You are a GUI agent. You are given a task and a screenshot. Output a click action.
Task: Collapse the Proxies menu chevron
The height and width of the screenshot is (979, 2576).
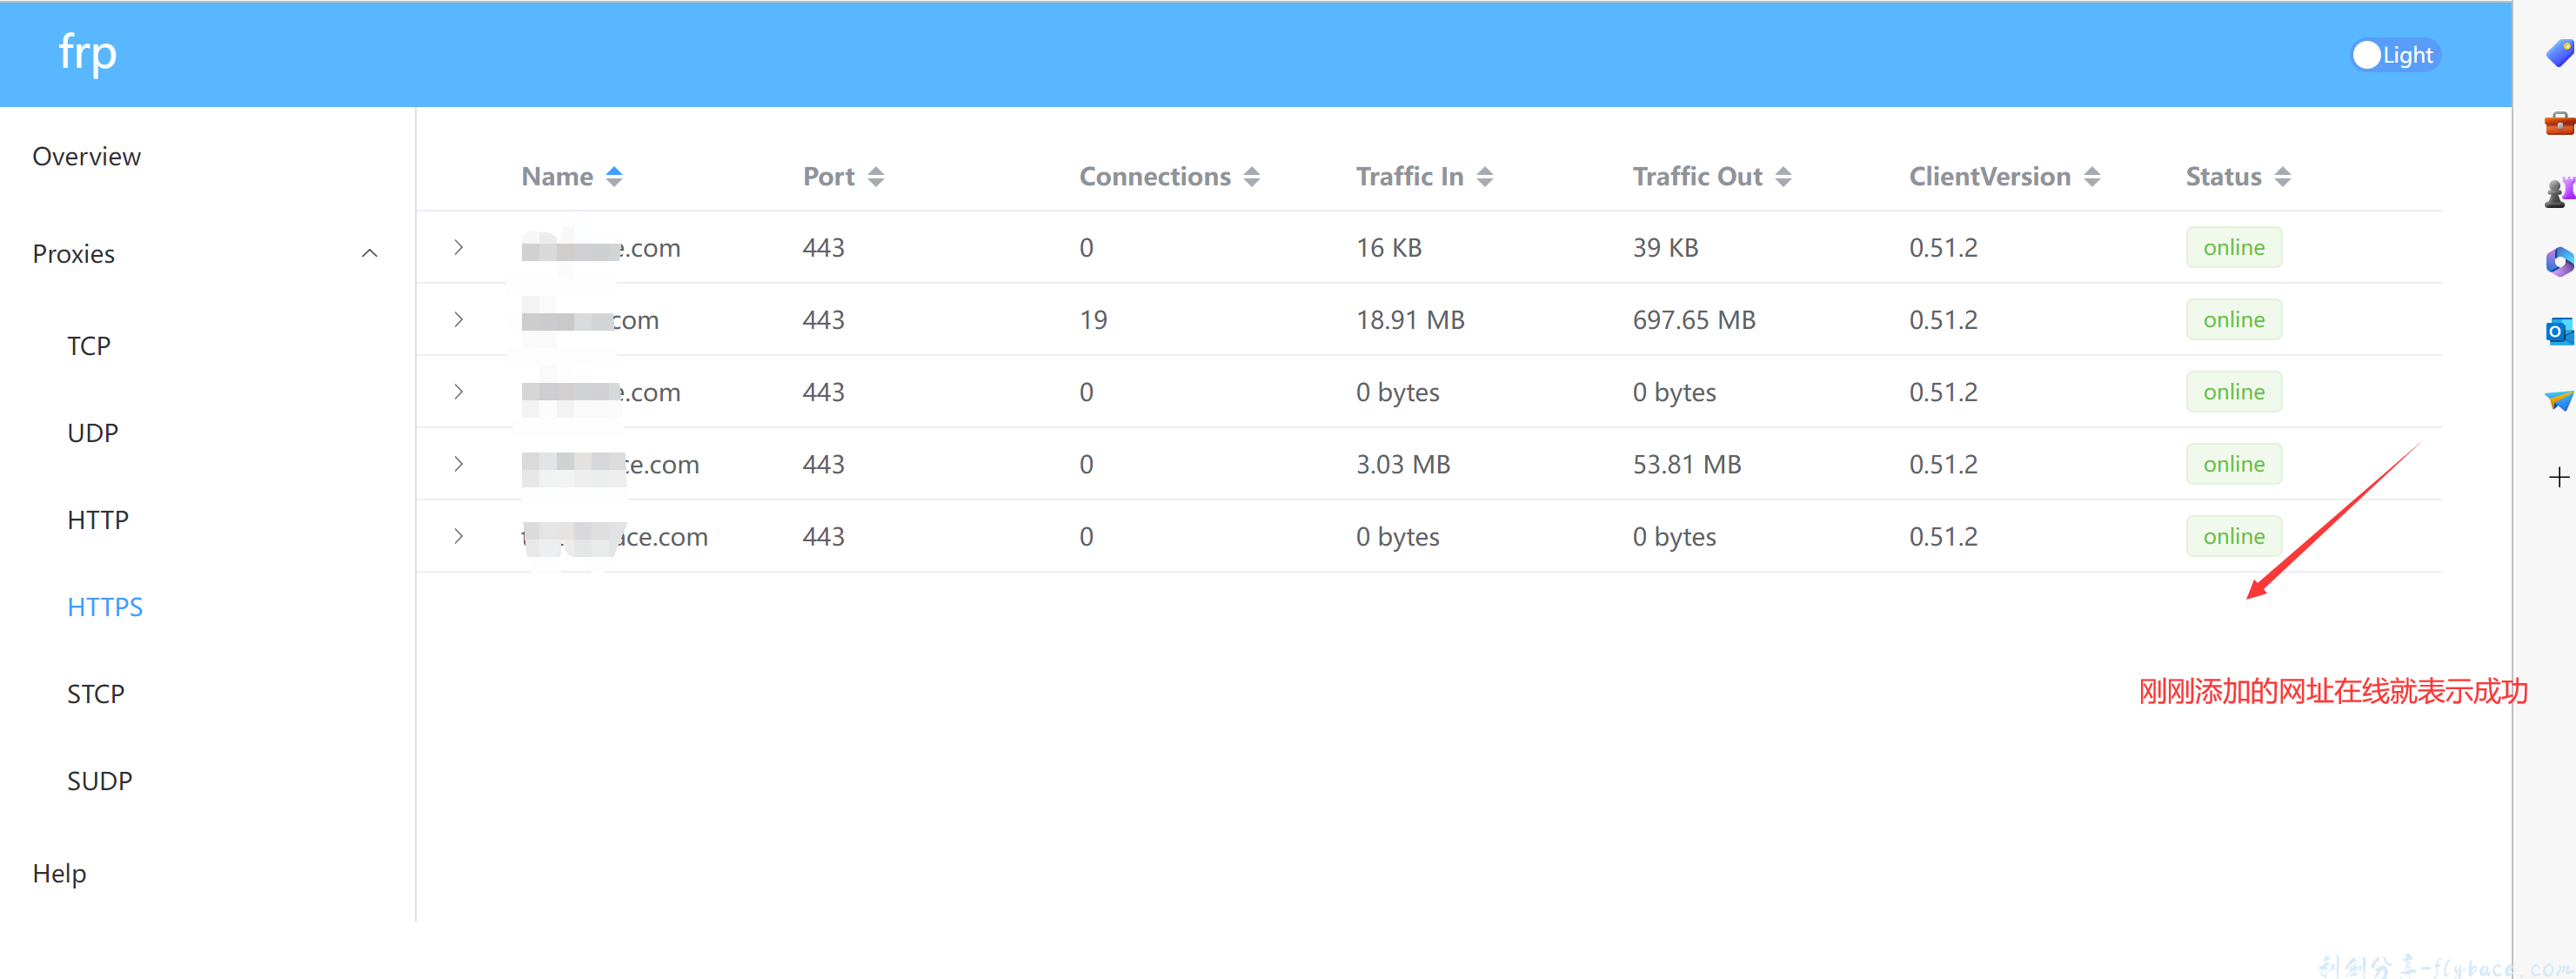369,254
